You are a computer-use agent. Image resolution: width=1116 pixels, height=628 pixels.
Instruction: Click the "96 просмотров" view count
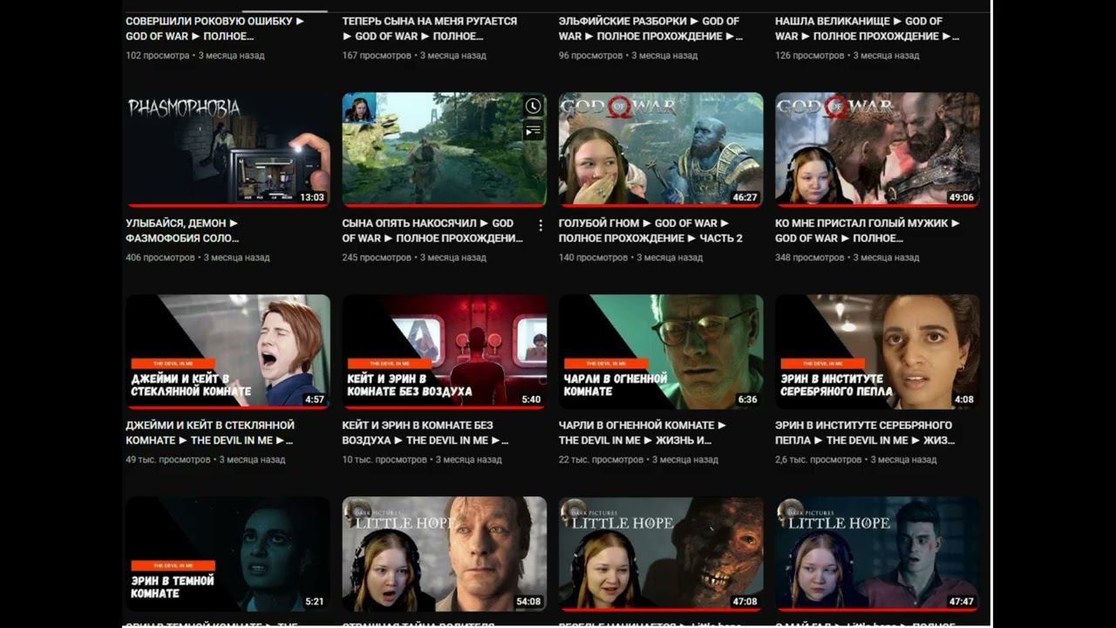pos(591,55)
